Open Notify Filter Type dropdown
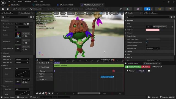Image resolution: width=176 pixels, height=99 pixels. [x=152, y=48]
